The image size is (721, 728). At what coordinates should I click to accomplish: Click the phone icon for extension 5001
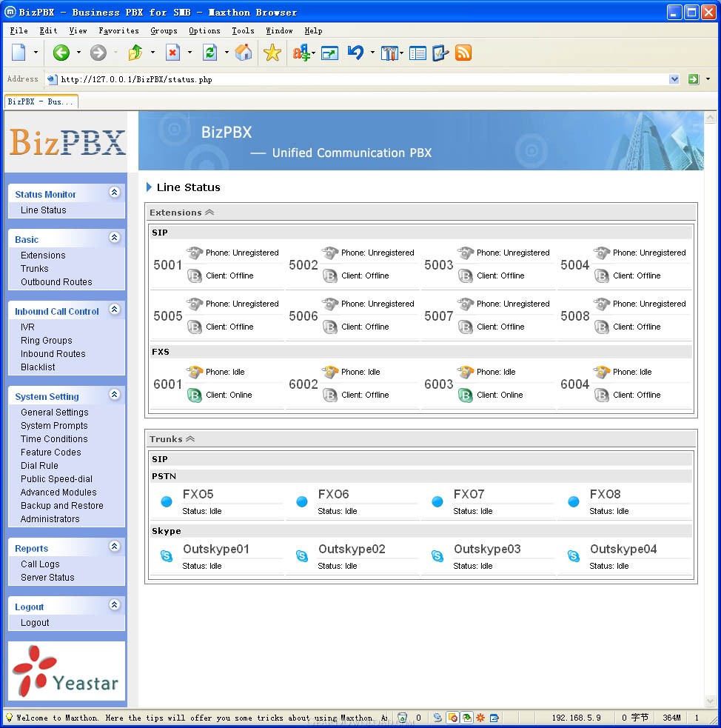[195, 253]
